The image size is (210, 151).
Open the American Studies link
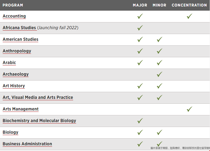(21, 39)
